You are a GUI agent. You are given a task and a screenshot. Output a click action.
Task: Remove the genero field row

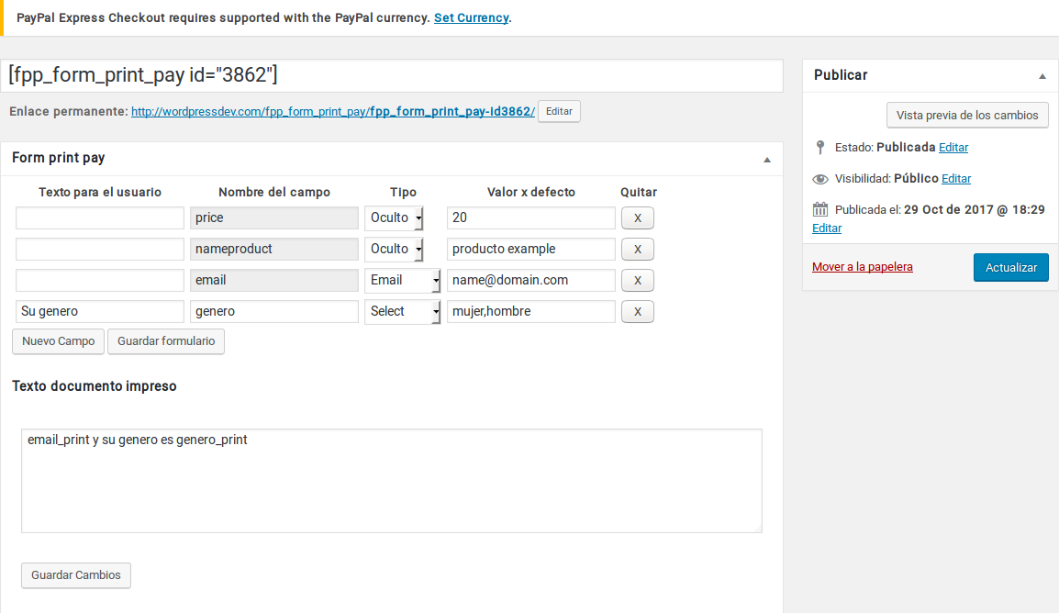pos(637,311)
